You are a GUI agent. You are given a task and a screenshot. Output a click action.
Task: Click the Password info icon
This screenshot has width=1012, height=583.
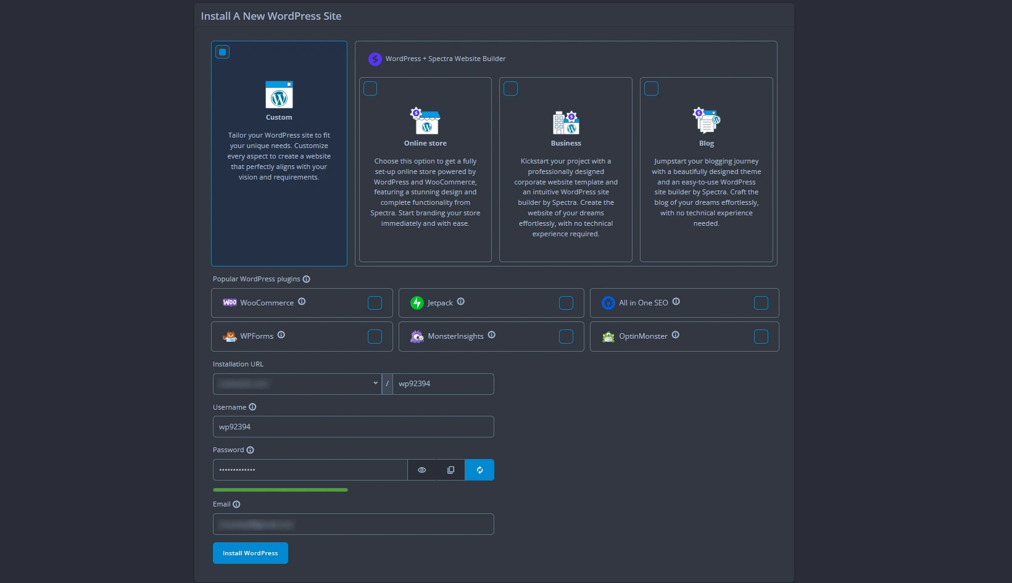251,450
